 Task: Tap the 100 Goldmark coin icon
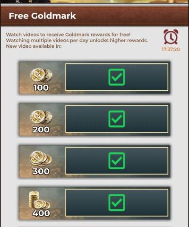[x=41, y=75]
